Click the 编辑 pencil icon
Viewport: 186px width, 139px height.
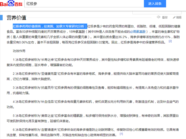click(x=174, y=17)
